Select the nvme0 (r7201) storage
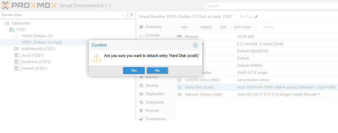 tap(35, 69)
